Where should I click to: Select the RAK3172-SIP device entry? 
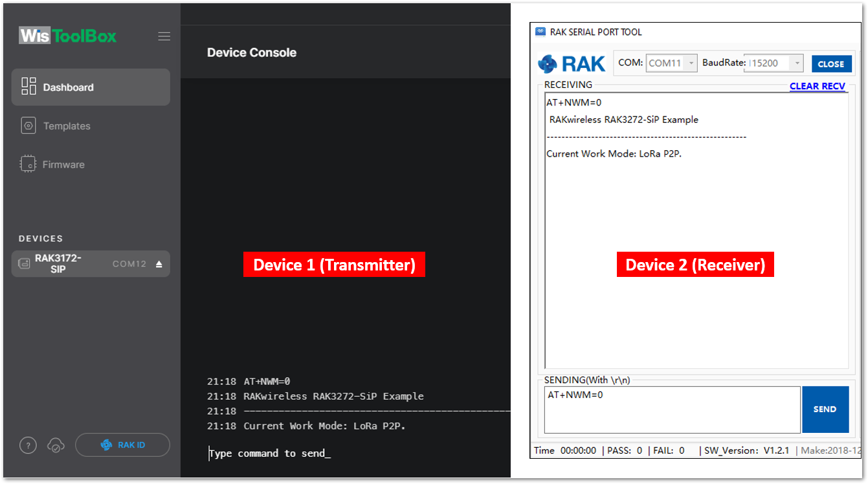click(91, 264)
